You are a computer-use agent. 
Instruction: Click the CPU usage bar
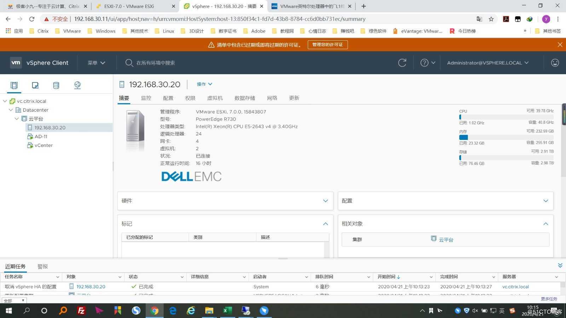coord(506,117)
